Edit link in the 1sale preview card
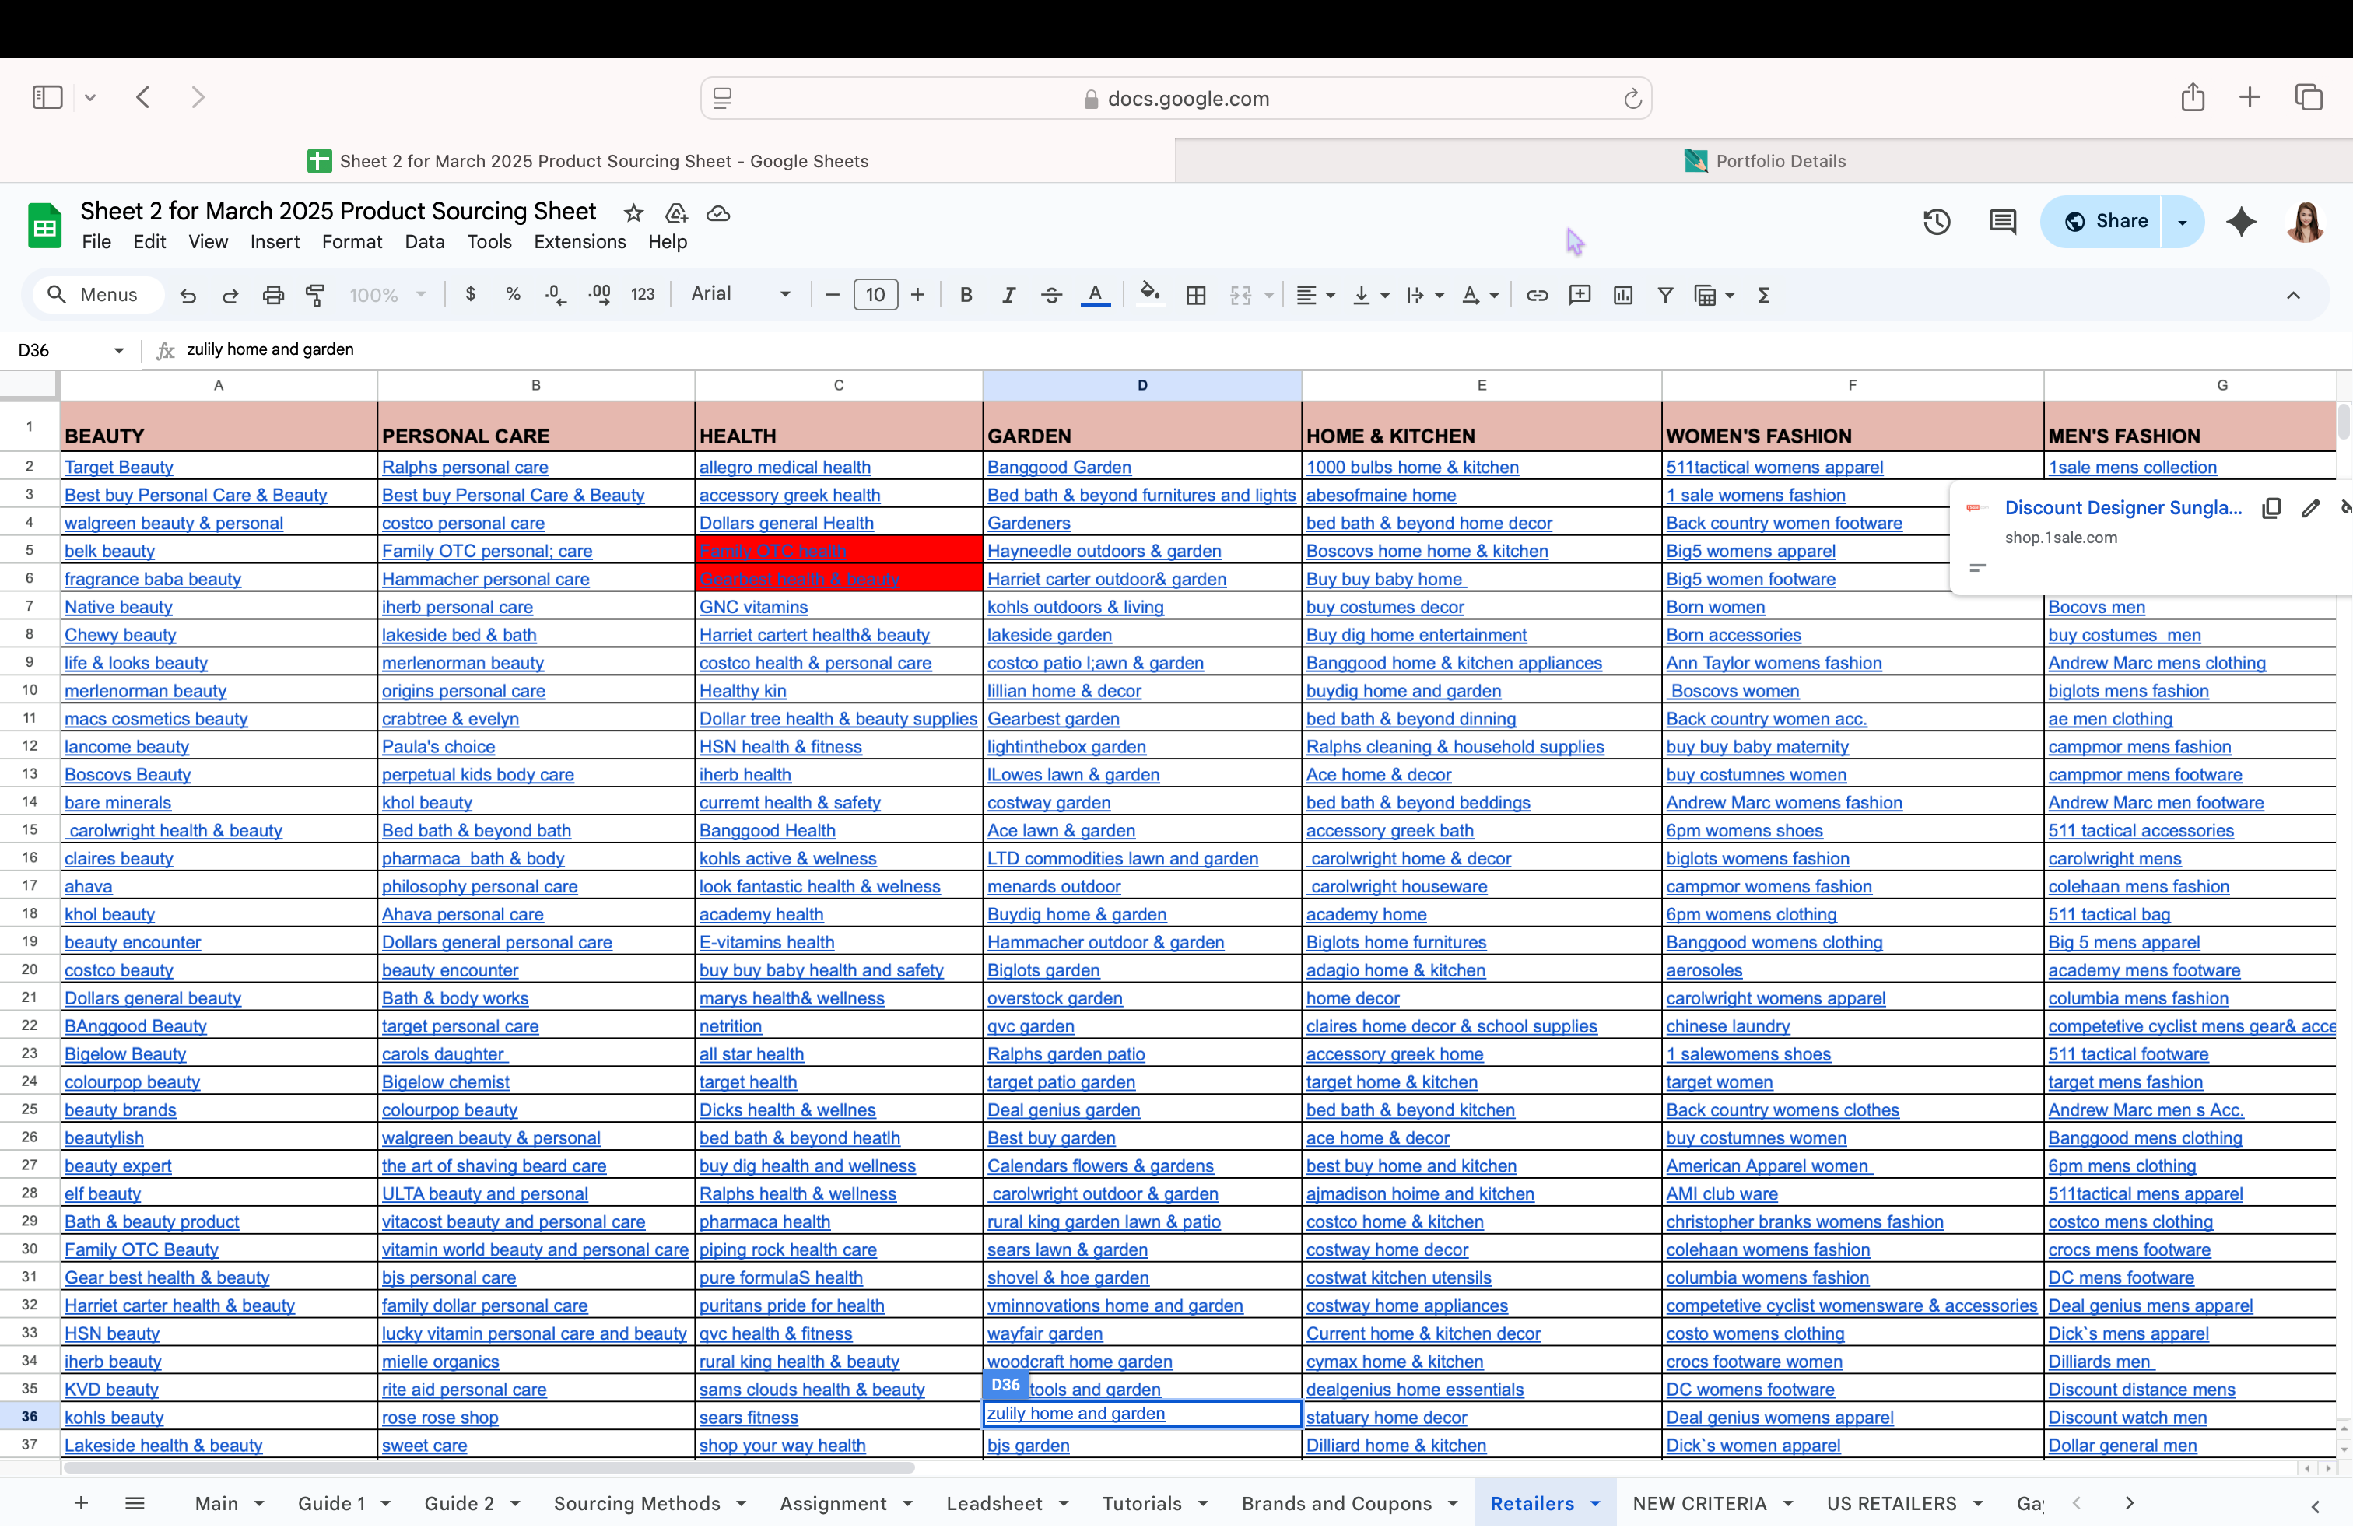Image resolution: width=2353 pixels, height=1528 pixels. (2310, 508)
